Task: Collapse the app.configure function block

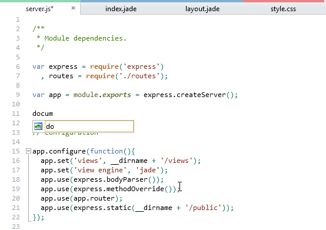Action: [x=28, y=151]
